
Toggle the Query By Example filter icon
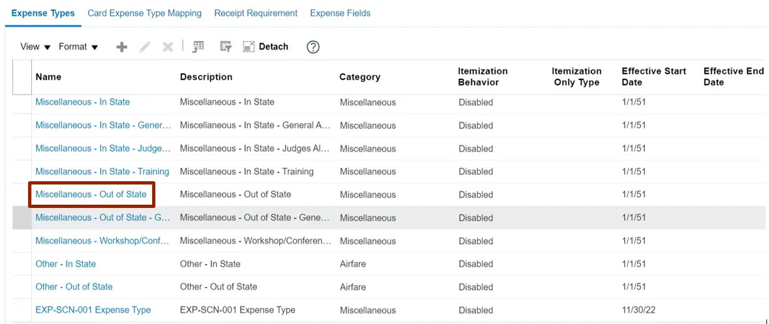[226, 47]
